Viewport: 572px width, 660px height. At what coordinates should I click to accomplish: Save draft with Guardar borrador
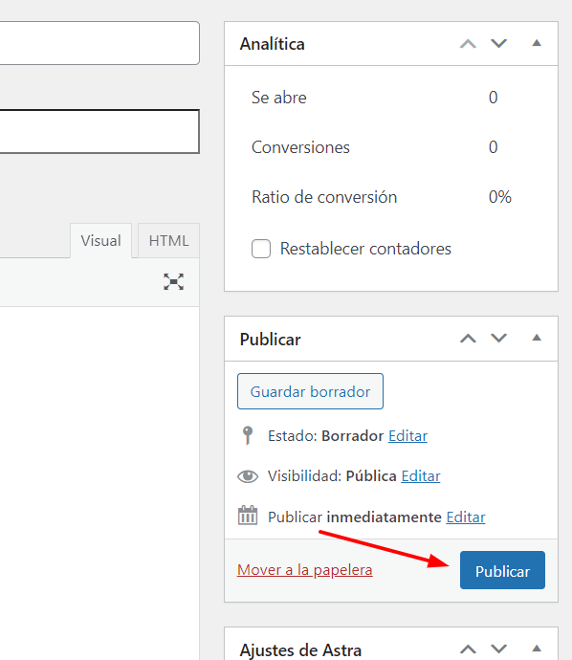(x=310, y=391)
